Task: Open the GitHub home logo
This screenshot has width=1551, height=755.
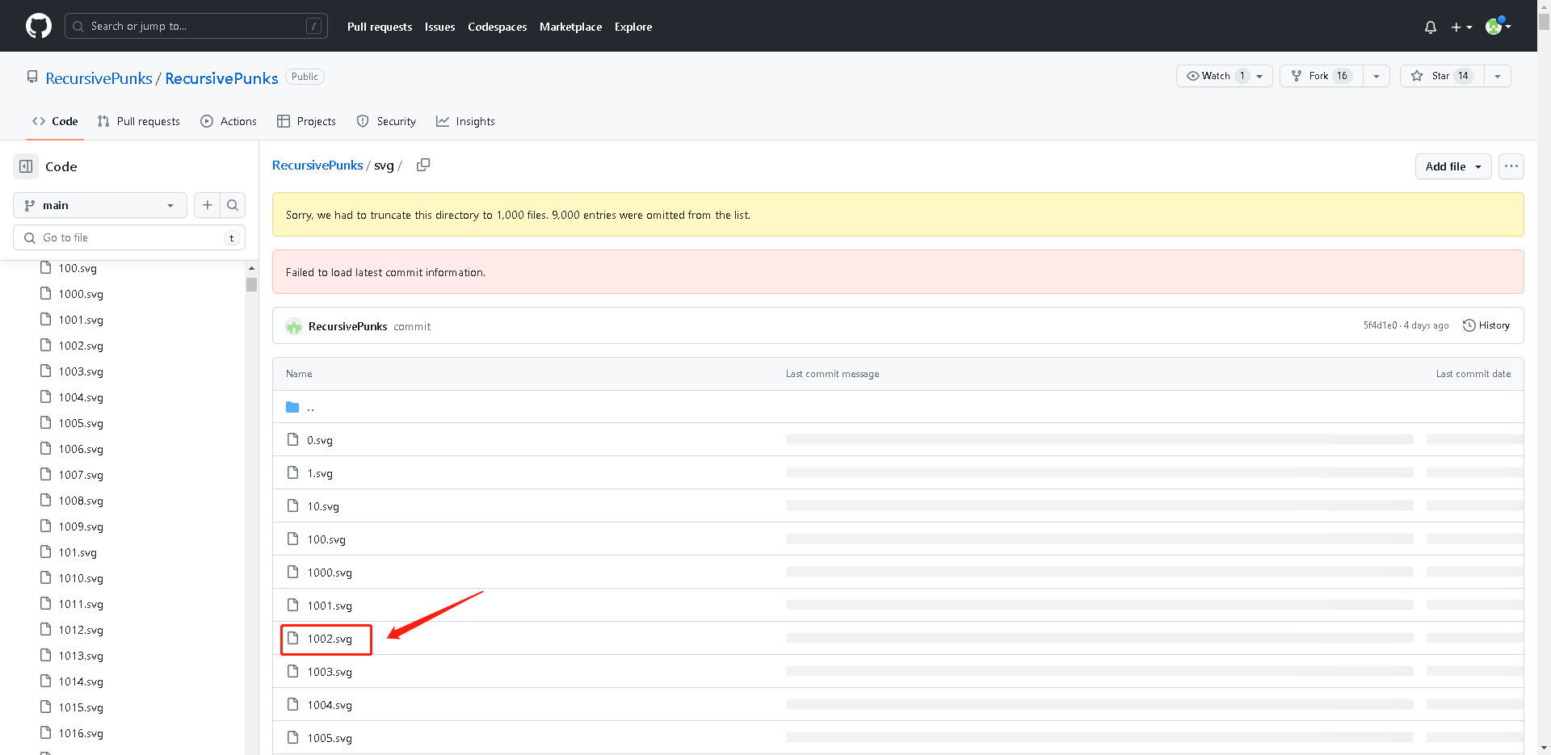Action: point(38,26)
